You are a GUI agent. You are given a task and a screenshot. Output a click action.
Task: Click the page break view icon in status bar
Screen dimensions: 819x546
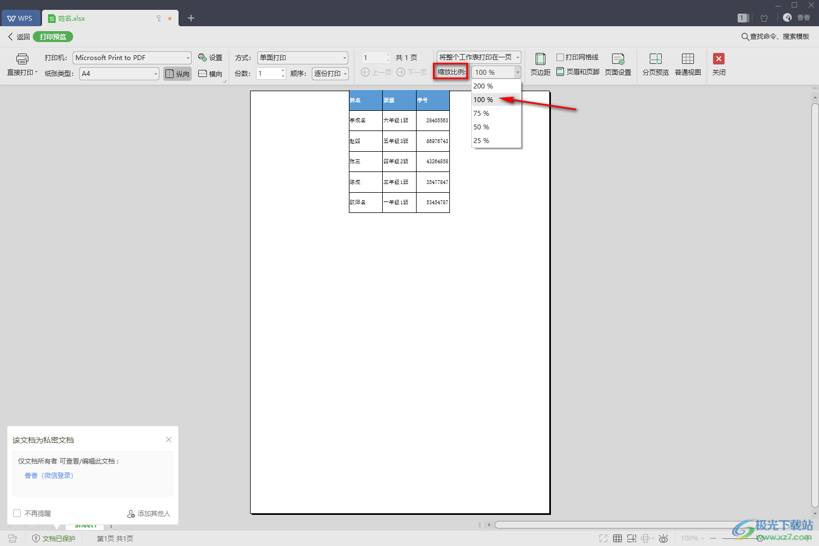click(x=632, y=538)
